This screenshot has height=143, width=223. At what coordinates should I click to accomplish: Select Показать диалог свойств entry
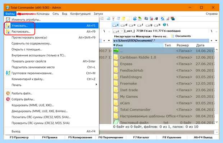click(52, 61)
